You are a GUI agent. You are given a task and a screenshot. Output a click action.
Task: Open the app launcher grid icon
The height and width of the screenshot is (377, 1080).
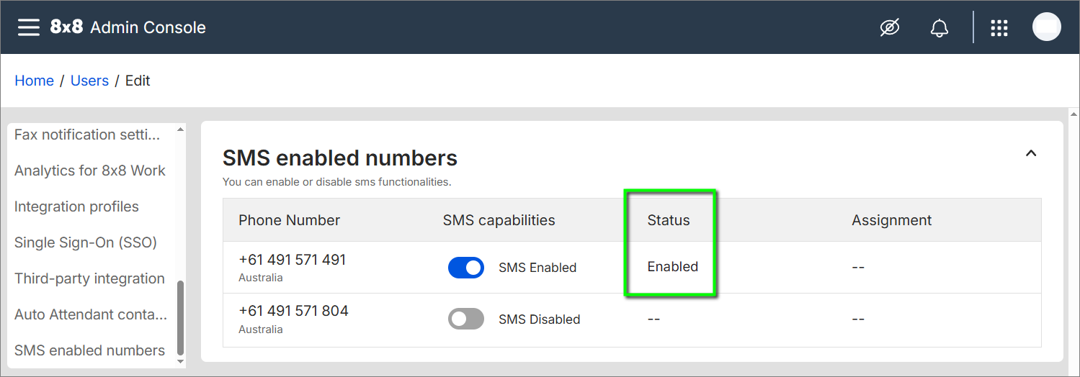pyautogui.click(x=999, y=28)
